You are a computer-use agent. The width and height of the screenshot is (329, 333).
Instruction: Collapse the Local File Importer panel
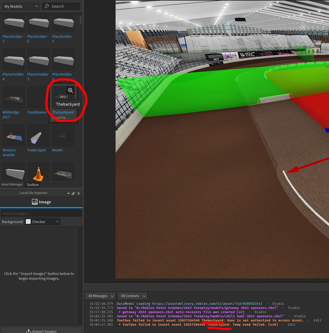[x=68, y=193]
